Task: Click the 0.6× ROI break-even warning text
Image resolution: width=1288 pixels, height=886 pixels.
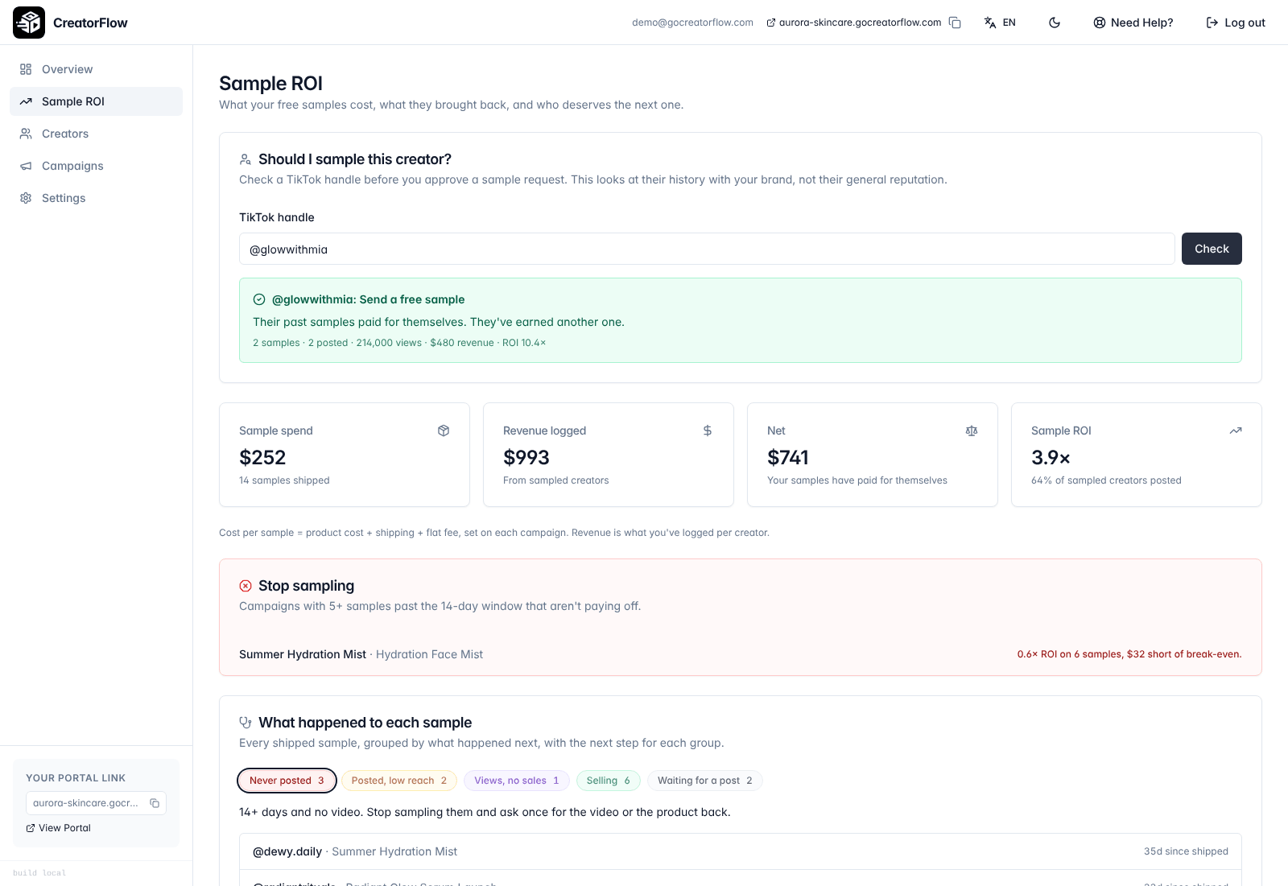Action: (x=1129, y=654)
